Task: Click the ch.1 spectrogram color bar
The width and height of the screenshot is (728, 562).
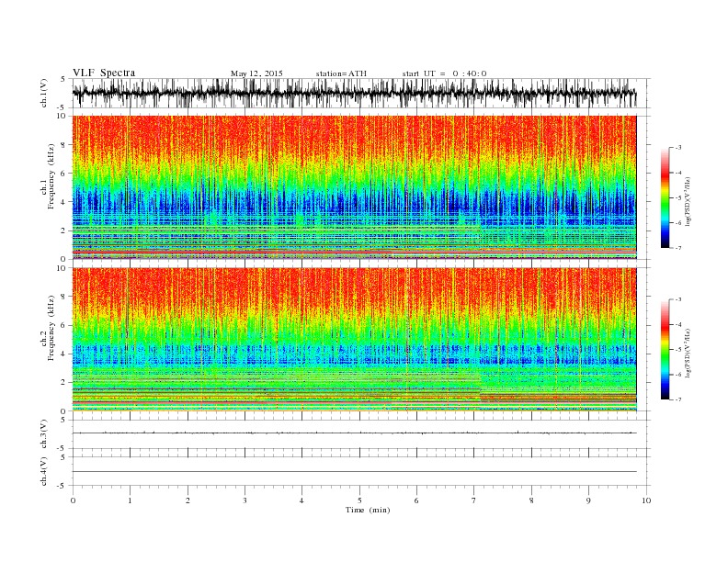Action: pos(665,197)
